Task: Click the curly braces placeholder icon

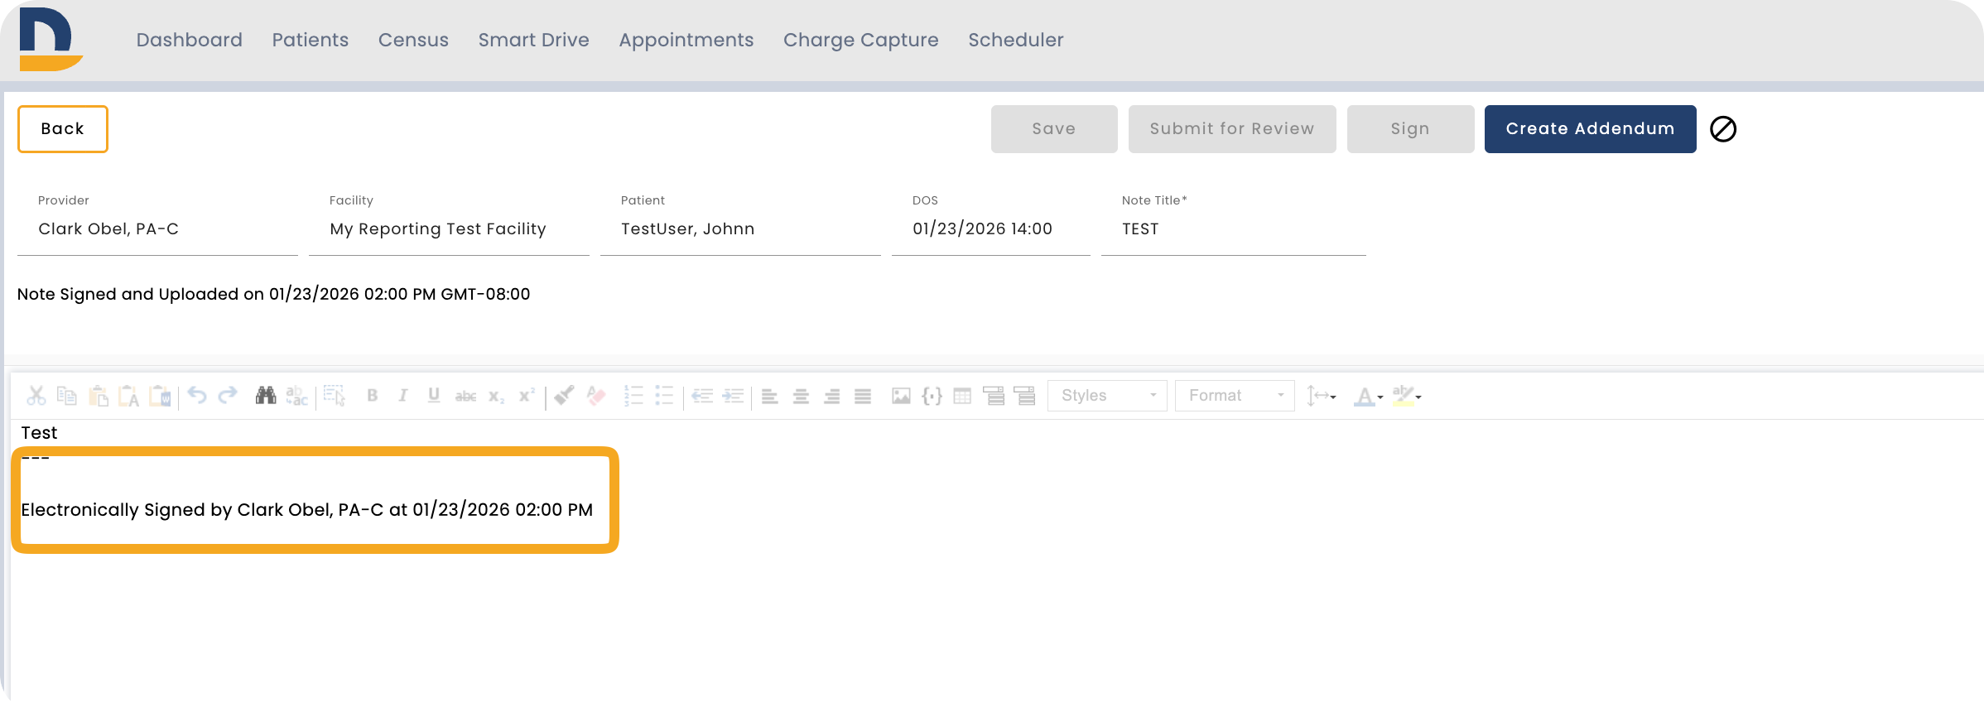Action: click(x=932, y=396)
